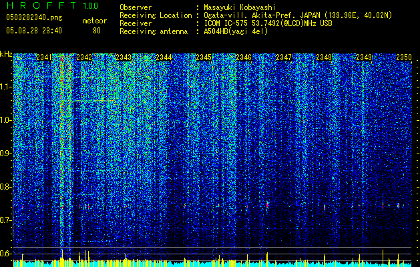Viewport: 420px width, 267px height.
Task: Click the 2347 time marker
Action: click(284, 57)
